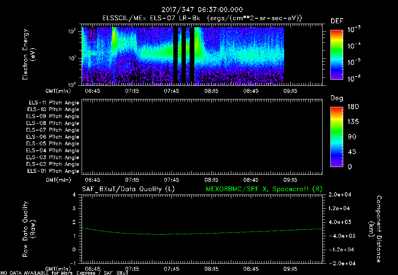Screen dimensions: 398x275
Task: Click the widest black data gap in the spectrogram
Action: [192, 56]
